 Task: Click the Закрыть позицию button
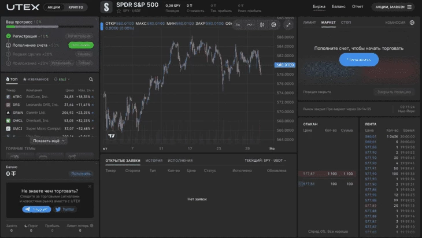pos(394,92)
